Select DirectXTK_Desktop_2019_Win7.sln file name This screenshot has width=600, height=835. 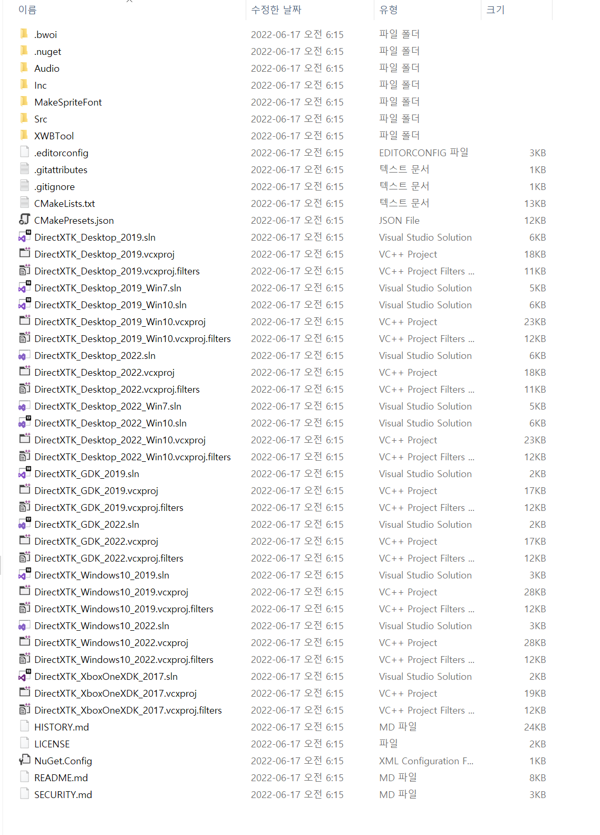coord(108,288)
